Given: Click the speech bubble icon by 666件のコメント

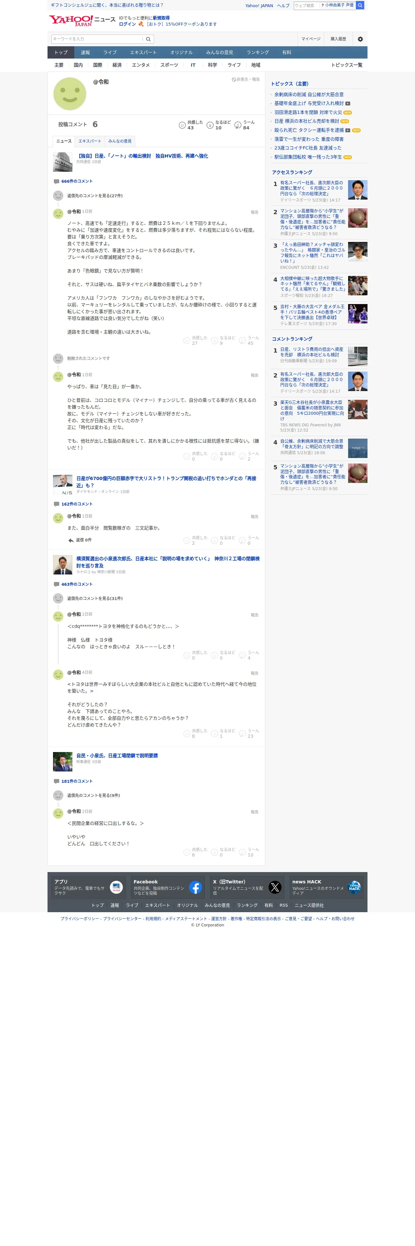Looking at the screenshot, I should click(x=57, y=181).
